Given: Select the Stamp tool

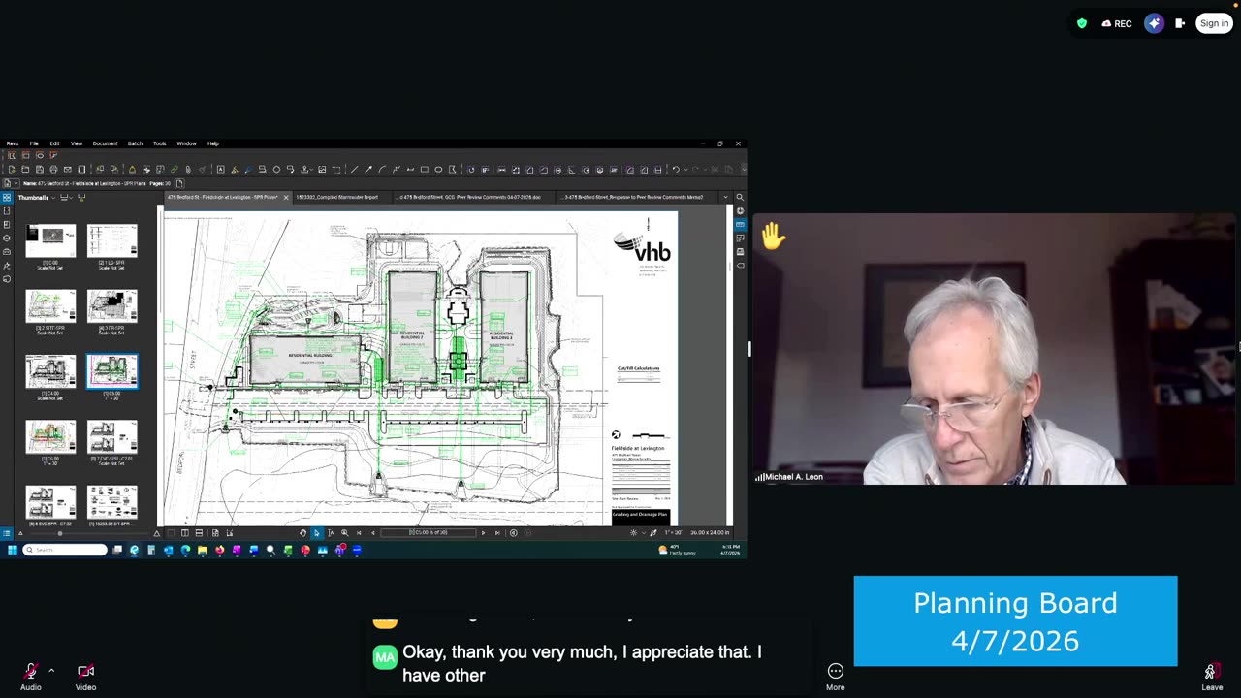Looking at the screenshot, I should point(304,170).
